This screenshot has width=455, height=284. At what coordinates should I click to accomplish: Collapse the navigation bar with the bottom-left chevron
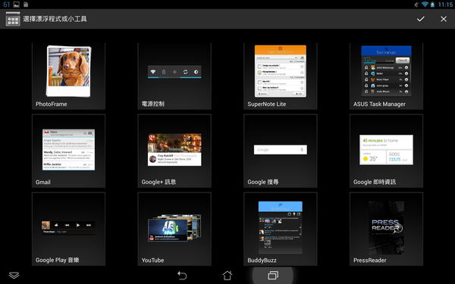[x=14, y=275]
